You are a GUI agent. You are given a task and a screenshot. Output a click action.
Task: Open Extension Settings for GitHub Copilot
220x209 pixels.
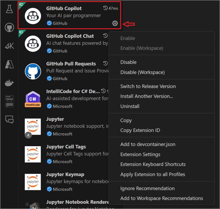point(140,154)
